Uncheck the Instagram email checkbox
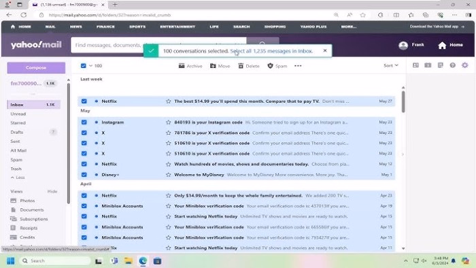Image resolution: width=476 pixels, height=268 pixels. (84, 122)
